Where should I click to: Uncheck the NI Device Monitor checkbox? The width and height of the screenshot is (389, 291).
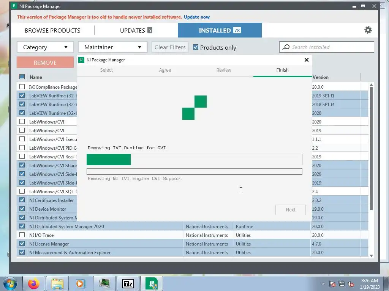22,209
